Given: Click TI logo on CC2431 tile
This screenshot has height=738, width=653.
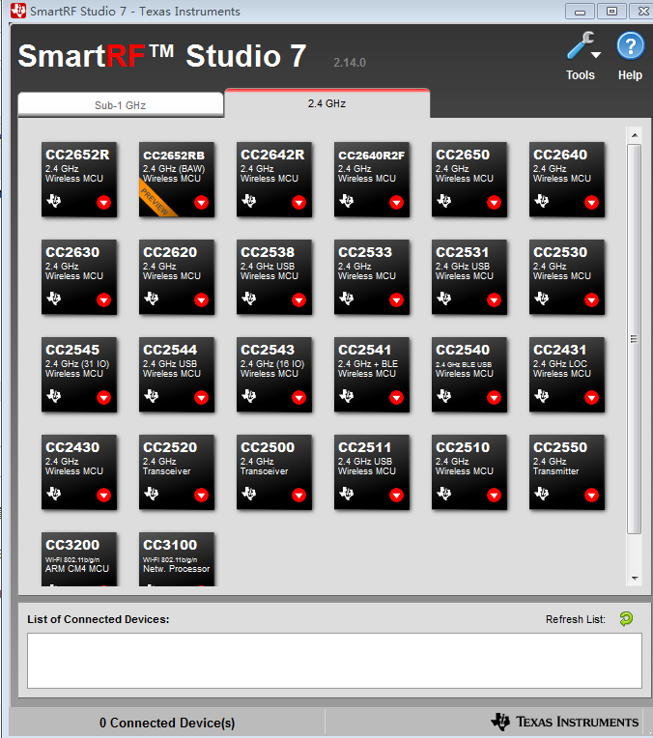Looking at the screenshot, I should (x=541, y=396).
